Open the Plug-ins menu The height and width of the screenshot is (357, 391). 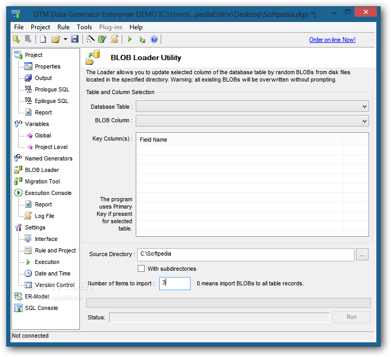[111, 27]
